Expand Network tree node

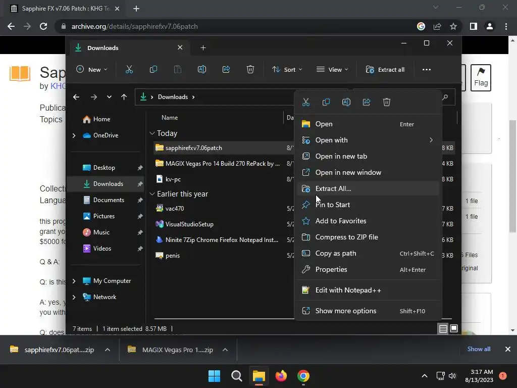coord(74,297)
